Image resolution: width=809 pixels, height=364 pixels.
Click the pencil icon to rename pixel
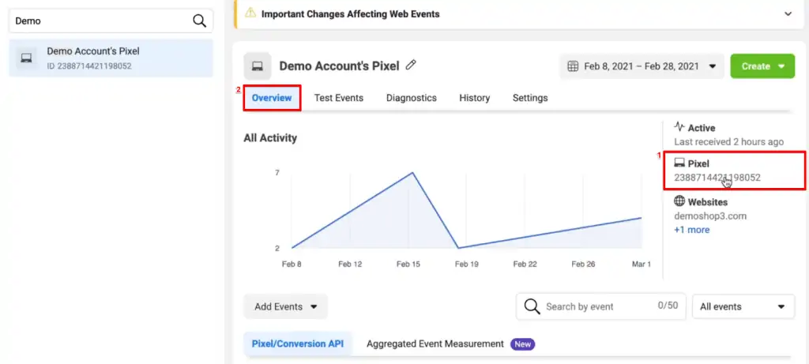411,65
